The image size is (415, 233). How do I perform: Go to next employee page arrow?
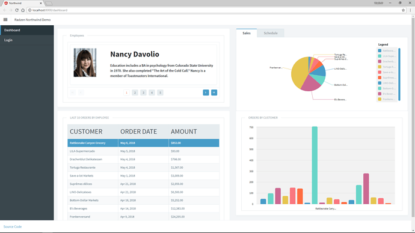[x=206, y=92]
